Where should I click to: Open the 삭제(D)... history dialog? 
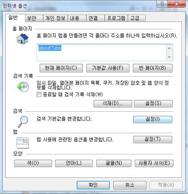click(113, 104)
